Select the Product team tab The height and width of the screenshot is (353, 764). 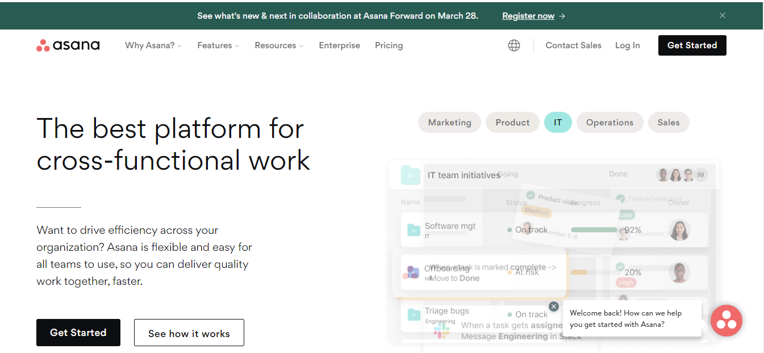(x=512, y=123)
